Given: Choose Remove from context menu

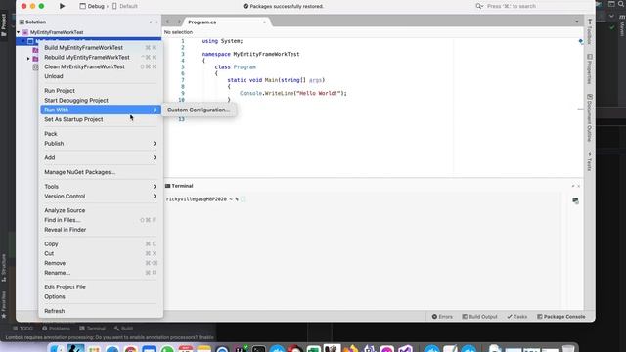Looking at the screenshot, I should [100, 263].
